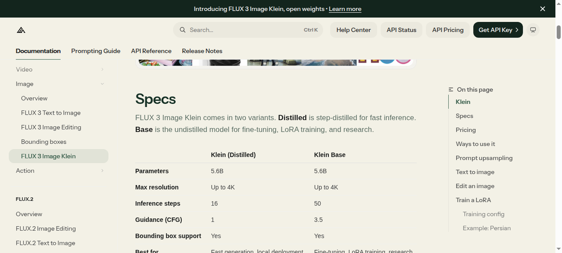
Task: Click the site logo icon
Action: point(21,30)
